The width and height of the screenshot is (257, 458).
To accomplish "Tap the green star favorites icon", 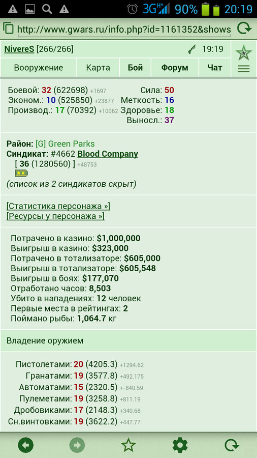I will click(244, 53).
